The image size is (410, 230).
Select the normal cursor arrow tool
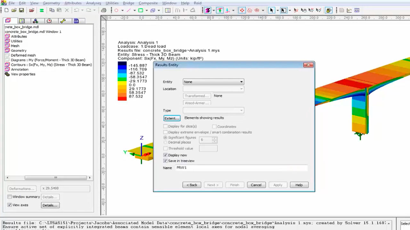(x=271, y=10)
